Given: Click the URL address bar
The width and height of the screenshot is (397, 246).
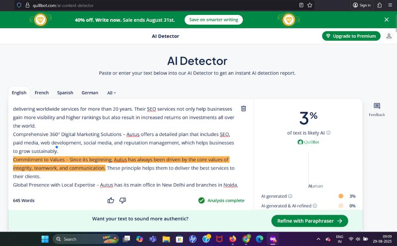Looking at the screenshot, I should point(165,5).
